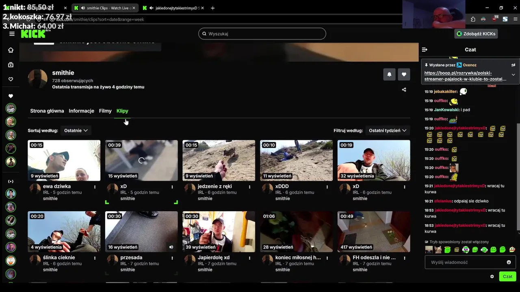Open options menu for 'FH odeszla' clip

(x=405, y=258)
